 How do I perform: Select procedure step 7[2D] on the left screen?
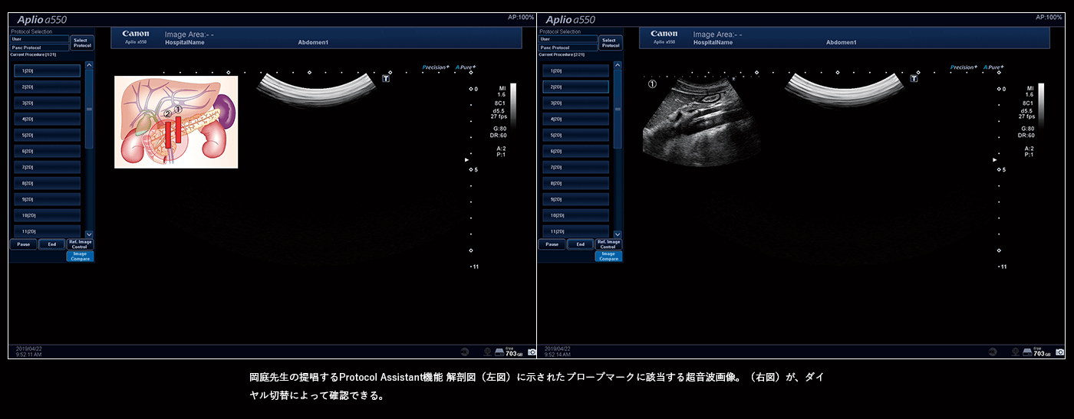click(47, 167)
